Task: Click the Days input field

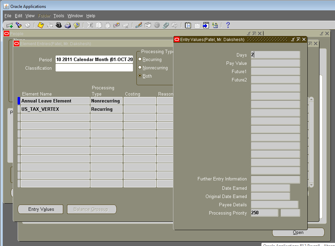Action: pos(275,55)
